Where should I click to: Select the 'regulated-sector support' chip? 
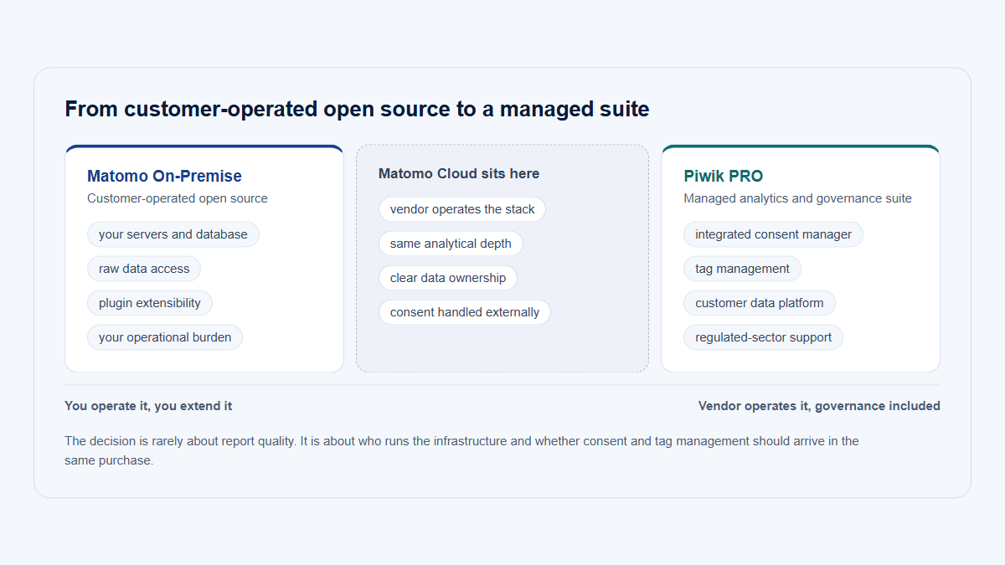[x=764, y=337]
